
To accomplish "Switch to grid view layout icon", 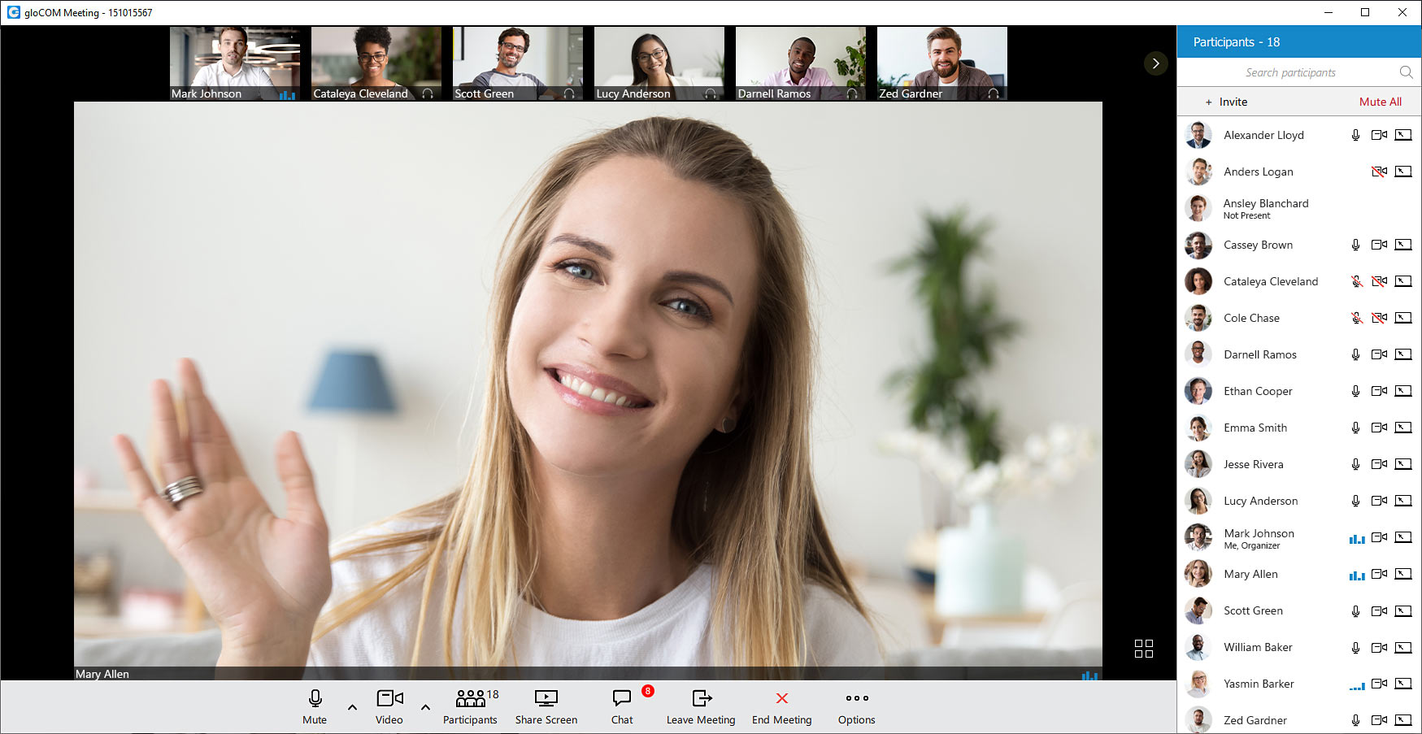I will [x=1143, y=648].
